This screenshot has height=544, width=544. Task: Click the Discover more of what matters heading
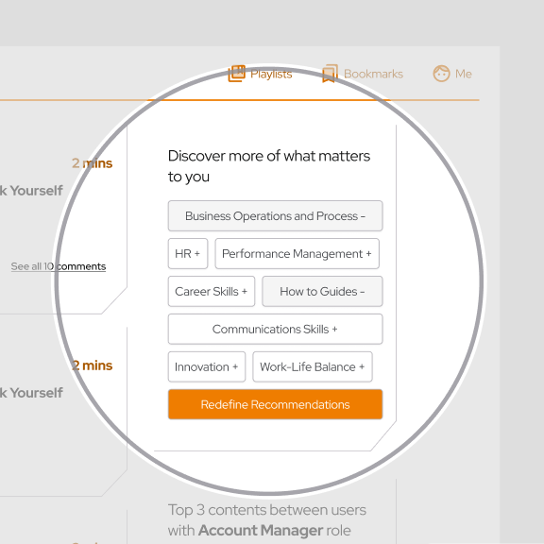[269, 166]
